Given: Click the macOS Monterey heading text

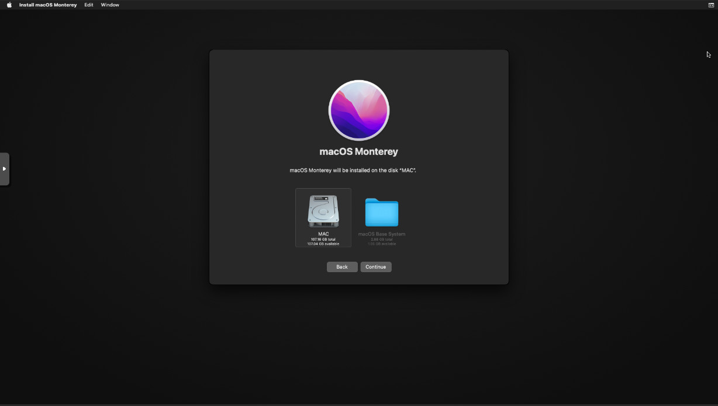Looking at the screenshot, I should 358,151.
